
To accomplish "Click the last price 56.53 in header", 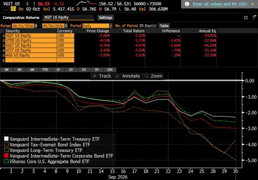I will point(43,4).
